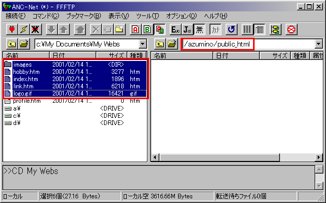The height and width of the screenshot is (203, 326).
Task: Select EUC kanji code conversion
Action: [175, 29]
